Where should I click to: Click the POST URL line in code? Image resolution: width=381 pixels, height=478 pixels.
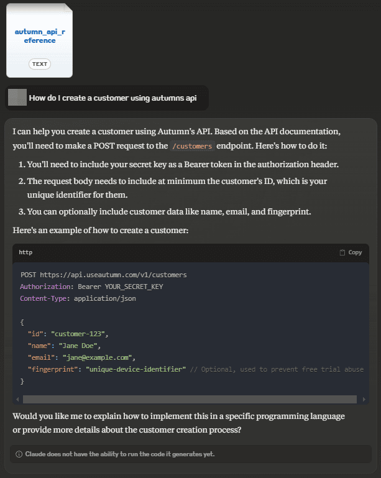[x=104, y=275]
